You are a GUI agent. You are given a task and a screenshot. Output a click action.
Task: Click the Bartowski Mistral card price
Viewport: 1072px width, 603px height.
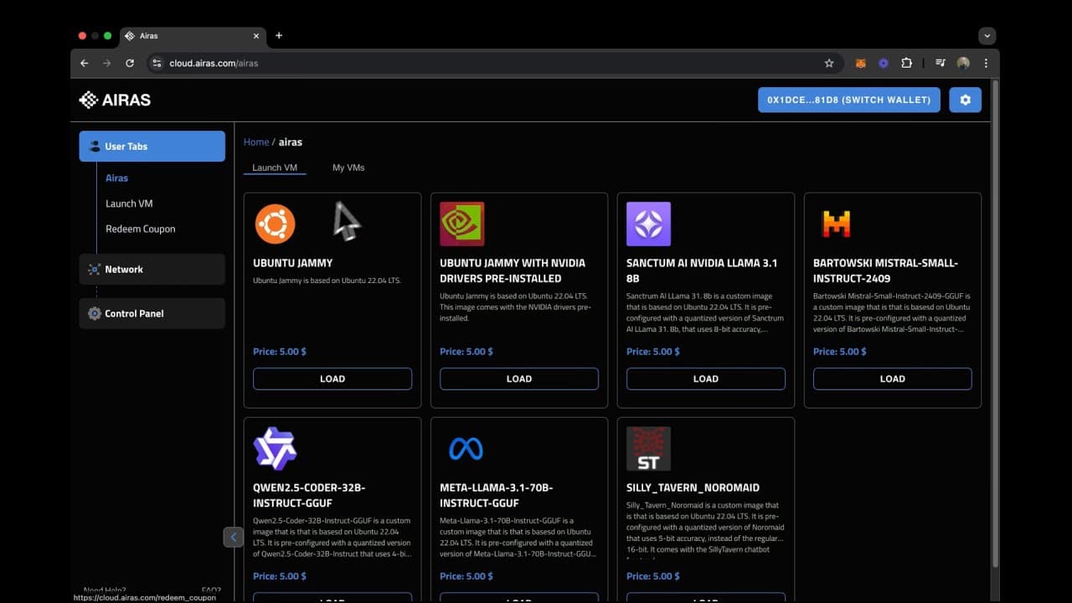[840, 352]
